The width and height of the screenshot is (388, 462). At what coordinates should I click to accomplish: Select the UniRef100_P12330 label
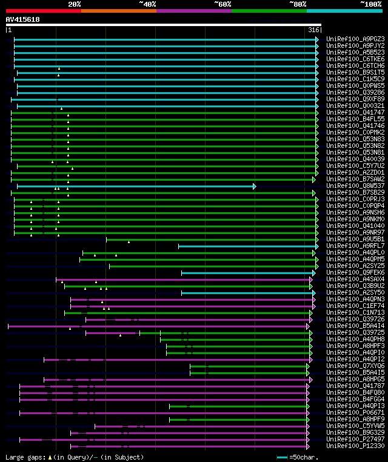click(x=355, y=446)
